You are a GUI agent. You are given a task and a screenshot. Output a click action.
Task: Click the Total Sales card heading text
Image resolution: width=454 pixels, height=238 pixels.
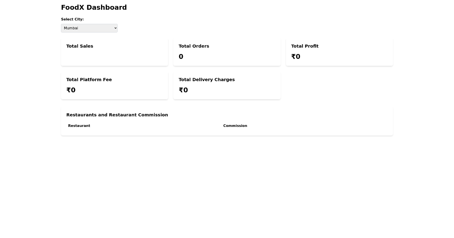79,46
